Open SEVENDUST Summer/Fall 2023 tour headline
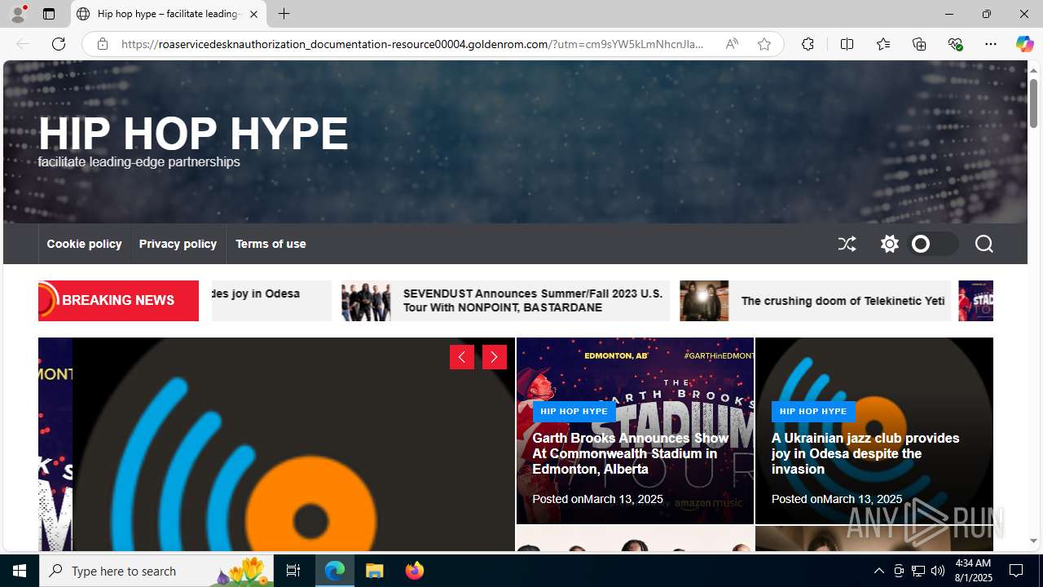This screenshot has width=1043, height=587. coord(533,300)
